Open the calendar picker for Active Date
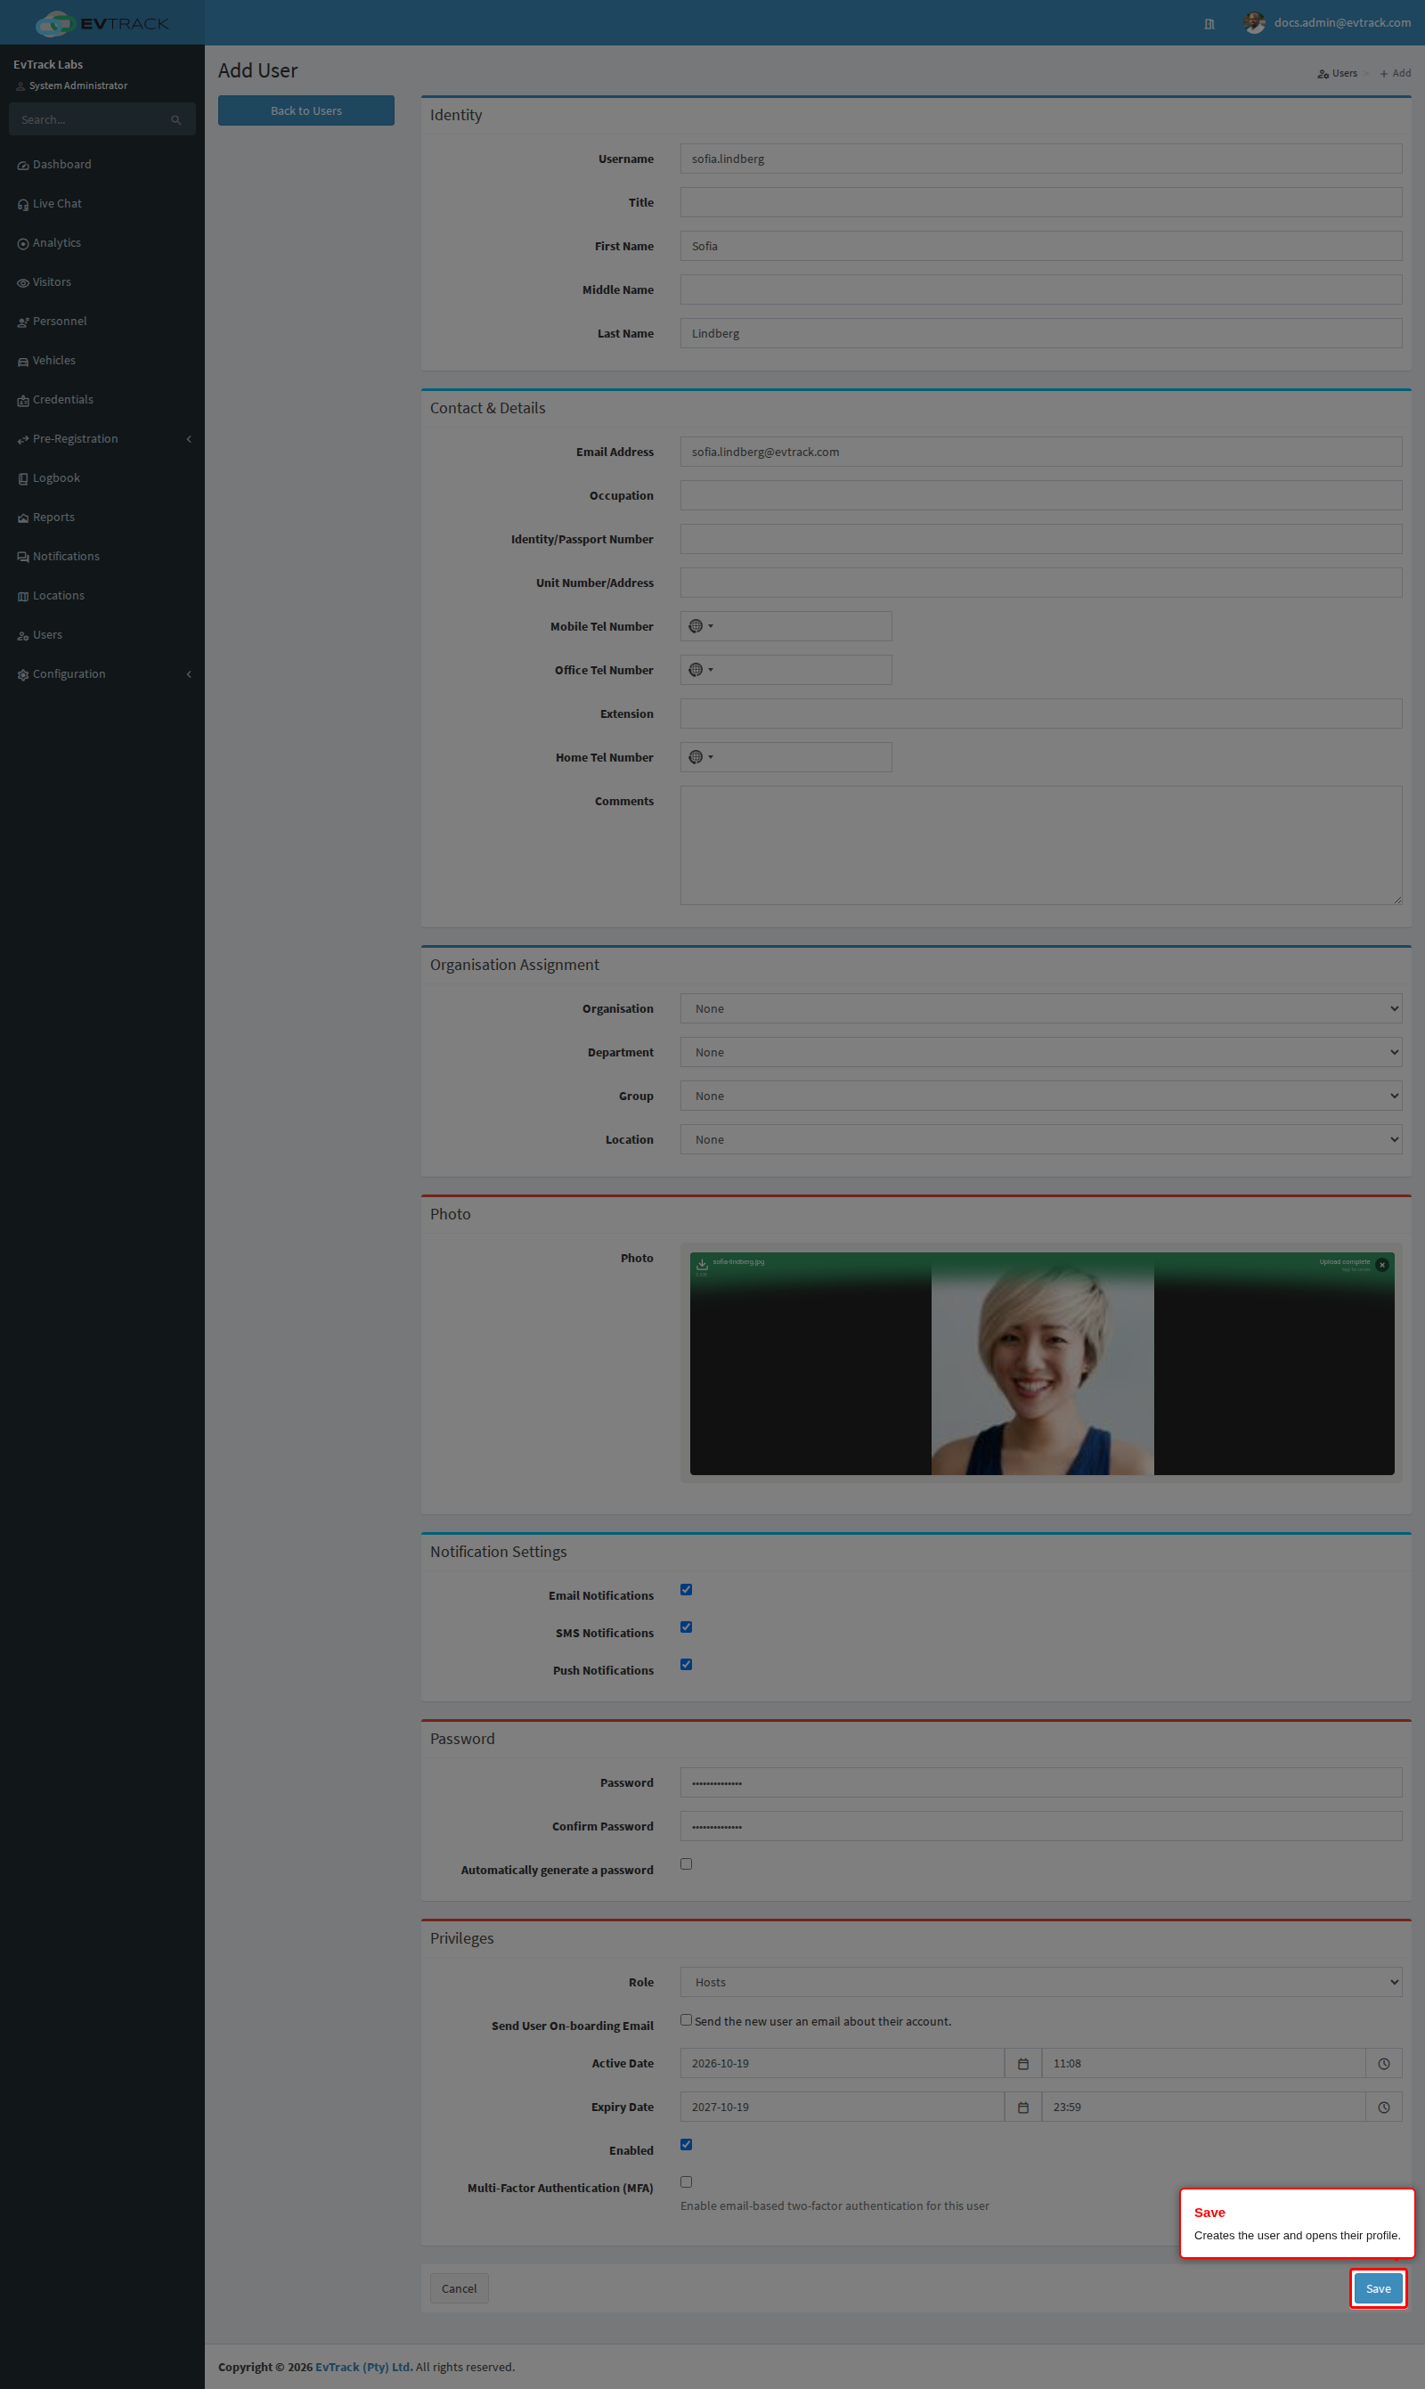Screen dimensions: 1425x2389 coord(1022,2064)
